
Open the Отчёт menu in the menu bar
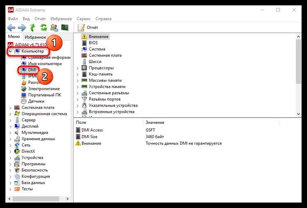(x=40, y=19)
